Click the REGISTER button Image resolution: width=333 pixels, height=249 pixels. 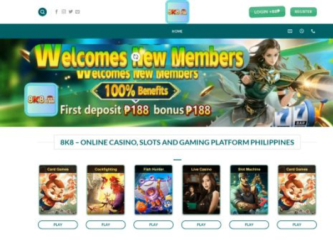click(x=303, y=12)
